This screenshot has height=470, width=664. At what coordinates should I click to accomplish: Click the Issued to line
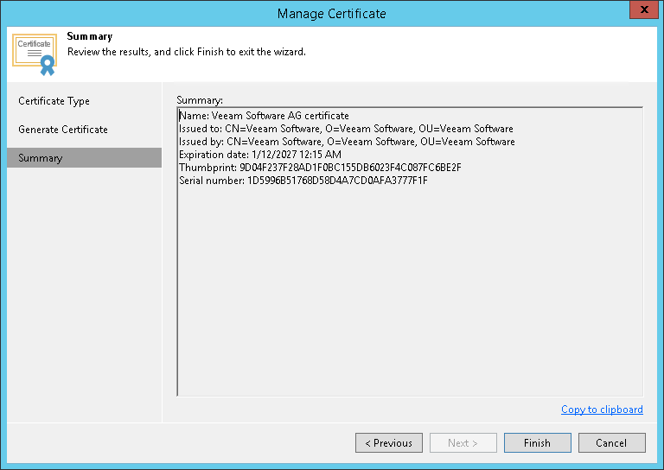click(346, 129)
